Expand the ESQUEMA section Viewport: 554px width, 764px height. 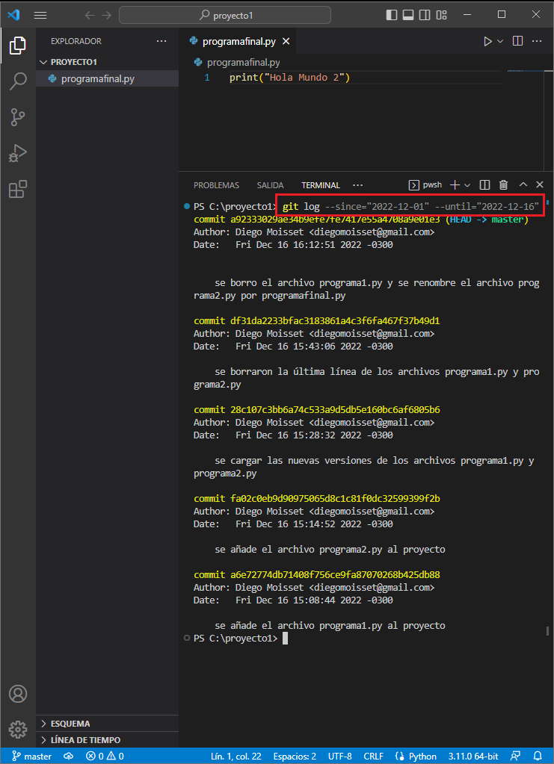click(x=108, y=724)
